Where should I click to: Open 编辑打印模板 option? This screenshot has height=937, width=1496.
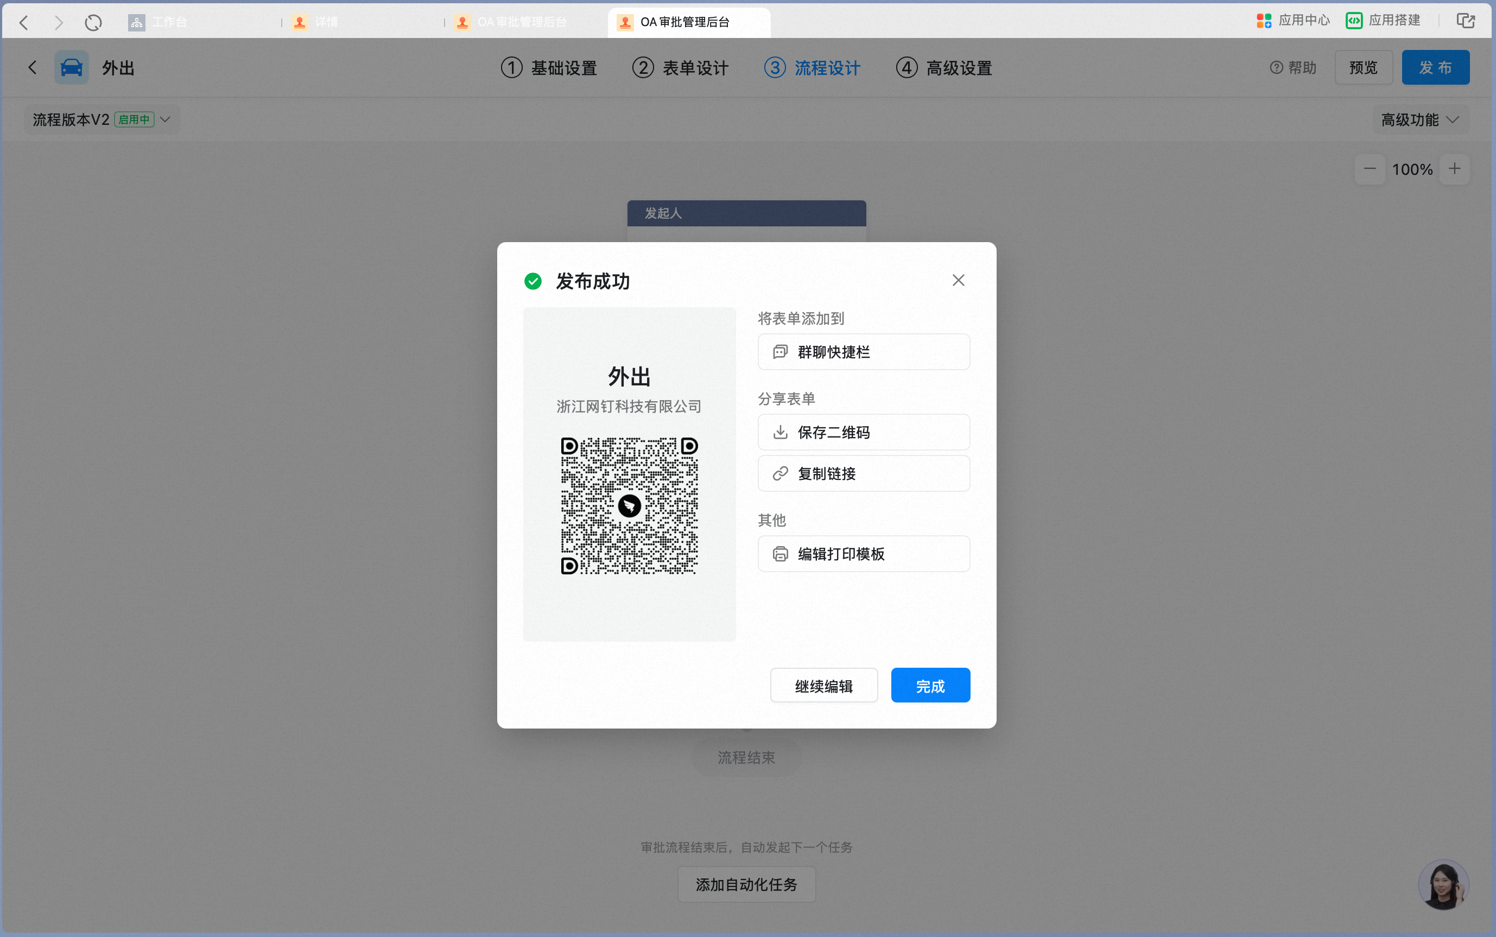tap(864, 553)
